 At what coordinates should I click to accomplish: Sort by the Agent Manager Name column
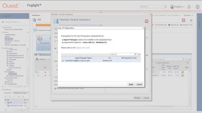click(83, 58)
